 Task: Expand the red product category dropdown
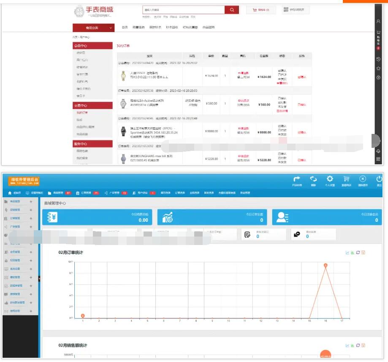pos(93,28)
